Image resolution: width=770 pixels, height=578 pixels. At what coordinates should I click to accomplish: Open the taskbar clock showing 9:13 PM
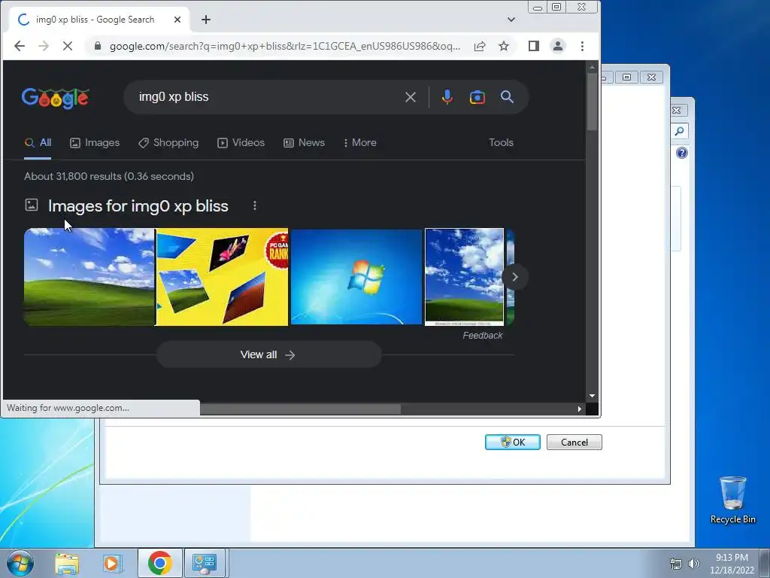(732, 564)
